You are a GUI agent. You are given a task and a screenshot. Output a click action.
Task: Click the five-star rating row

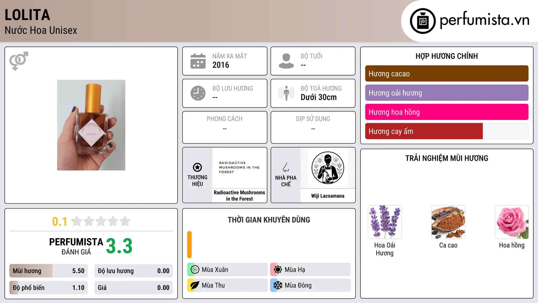coord(101,221)
